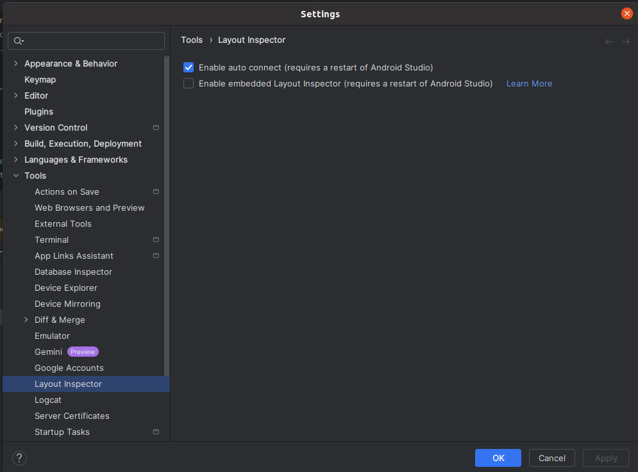Viewport: 638px width, 472px height.
Task: Open External Tools settings
Action: coord(63,224)
